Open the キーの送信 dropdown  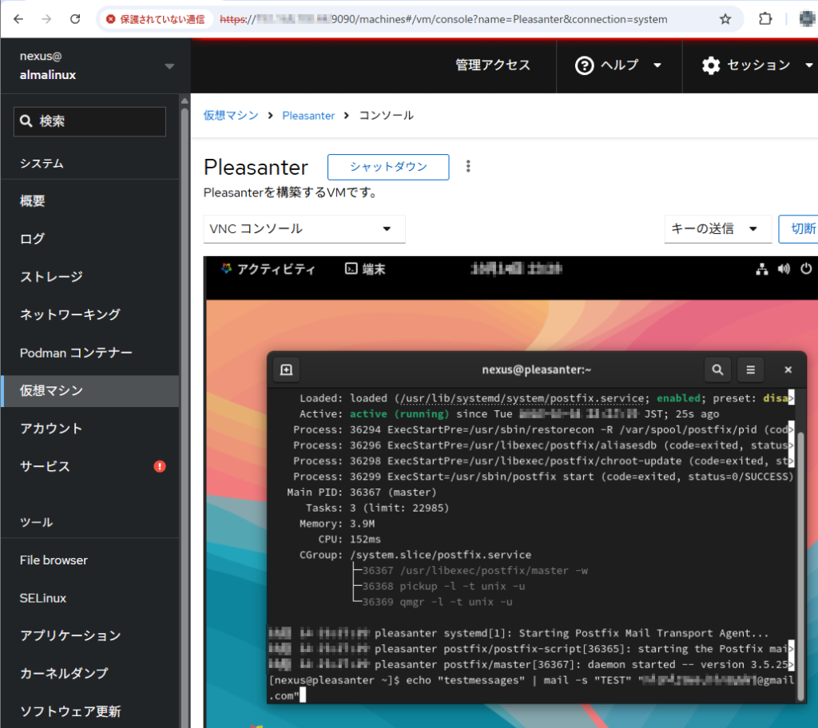pos(717,229)
